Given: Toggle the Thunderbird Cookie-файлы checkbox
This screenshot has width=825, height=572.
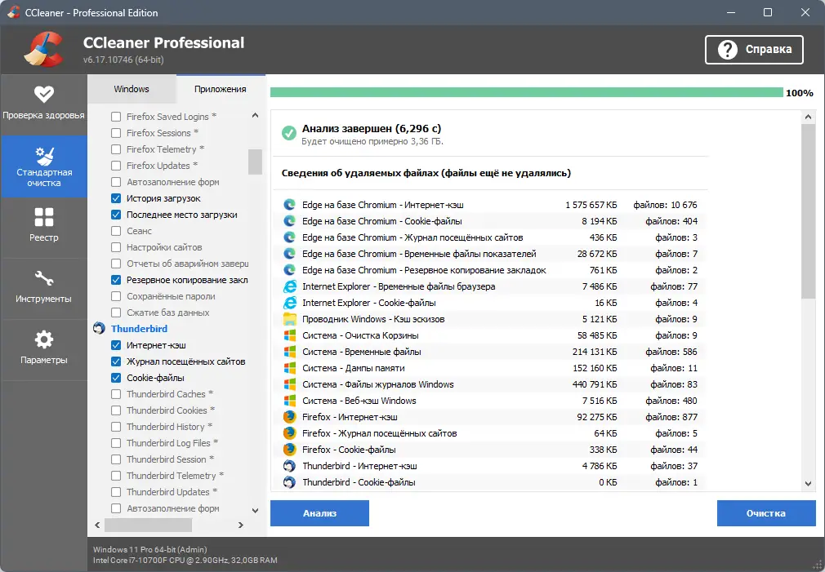Looking at the screenshot, I should (116, 378).
